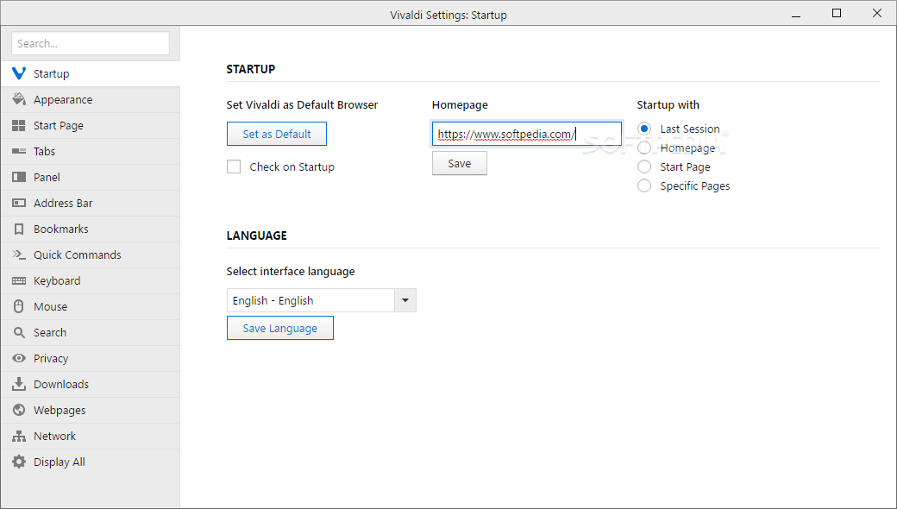
Task: Click the Save Language button
Action: point(279,329)
